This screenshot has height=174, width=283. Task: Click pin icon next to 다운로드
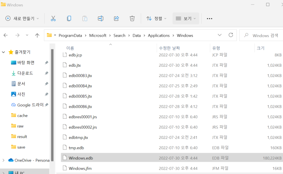[46, 73]
